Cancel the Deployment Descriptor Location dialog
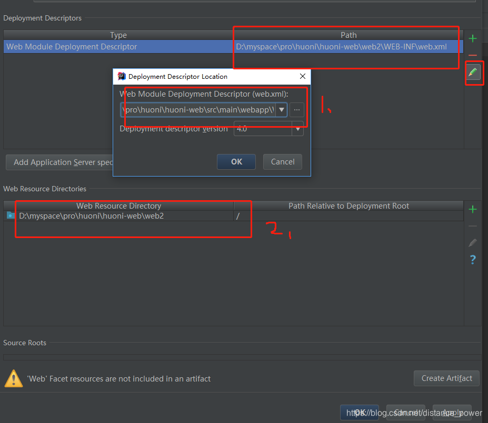 (283, 162)
